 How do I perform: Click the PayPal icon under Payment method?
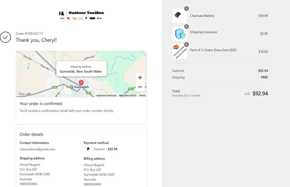pyautogui.click(x=88, y=149)
